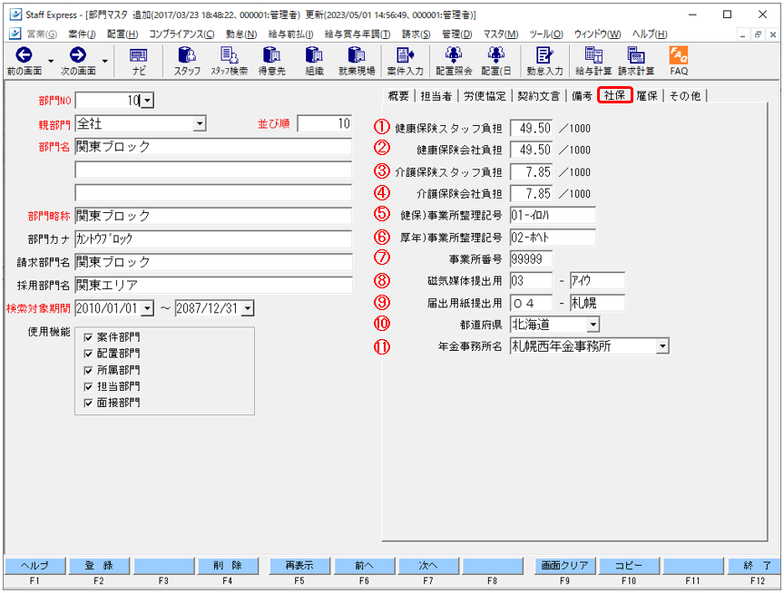784x593 pixels.
Task: Click the コピー F10 button
Action: pyautogui.click(x=629, y=566)
